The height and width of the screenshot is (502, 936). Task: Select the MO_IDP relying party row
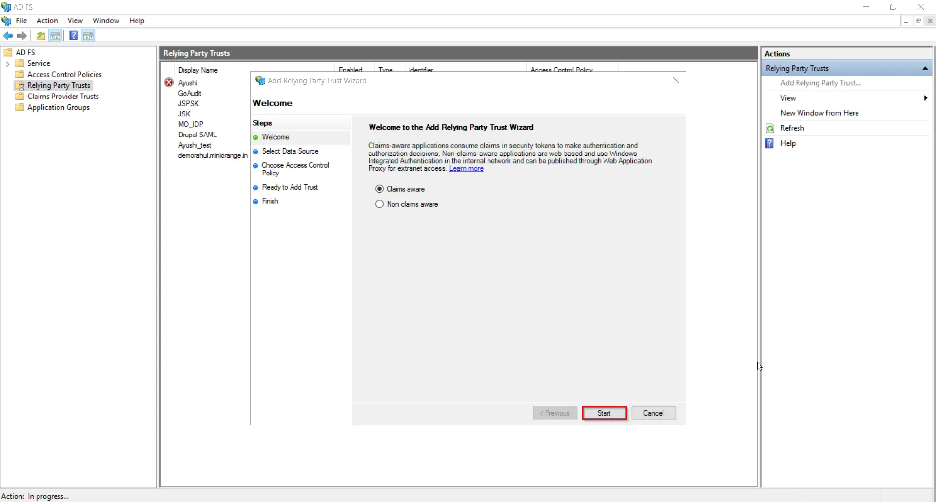click(x=191, y=124)
